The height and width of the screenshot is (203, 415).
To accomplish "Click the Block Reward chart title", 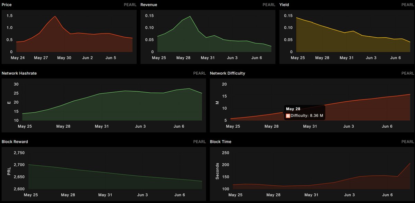I will click(x=15, y=142).
